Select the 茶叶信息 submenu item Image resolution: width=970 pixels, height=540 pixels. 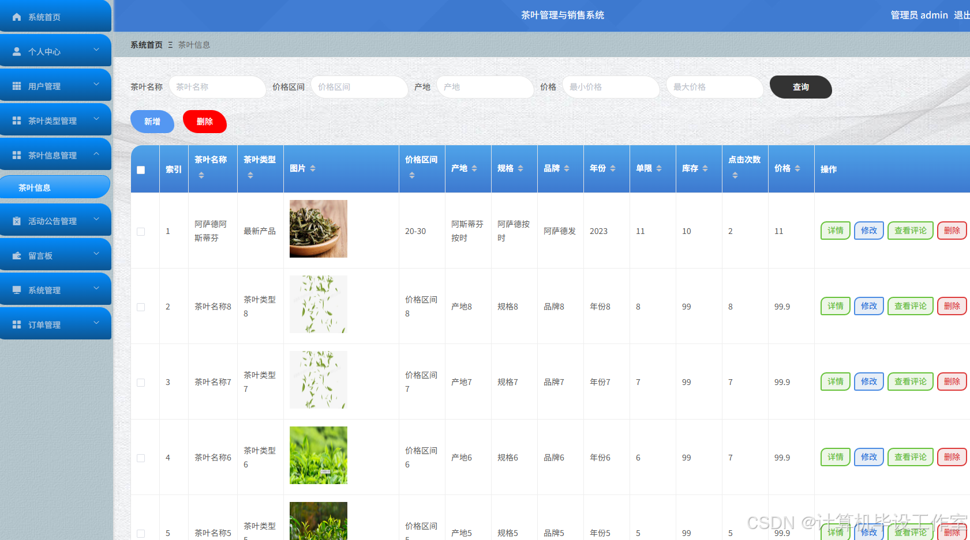point(55,187)
